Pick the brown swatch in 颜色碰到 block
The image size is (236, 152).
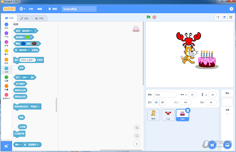click(34, 44)
